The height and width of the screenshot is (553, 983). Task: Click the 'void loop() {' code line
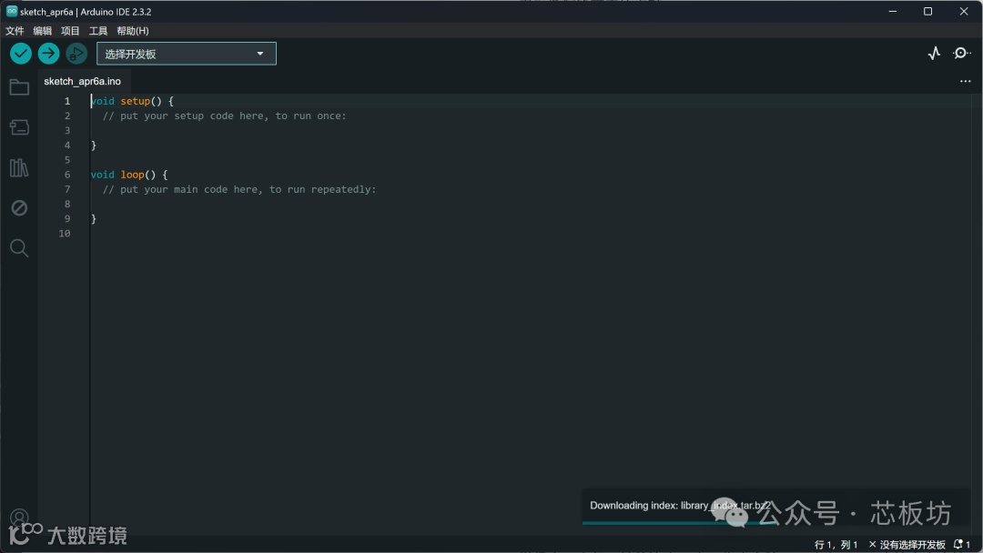129,175
